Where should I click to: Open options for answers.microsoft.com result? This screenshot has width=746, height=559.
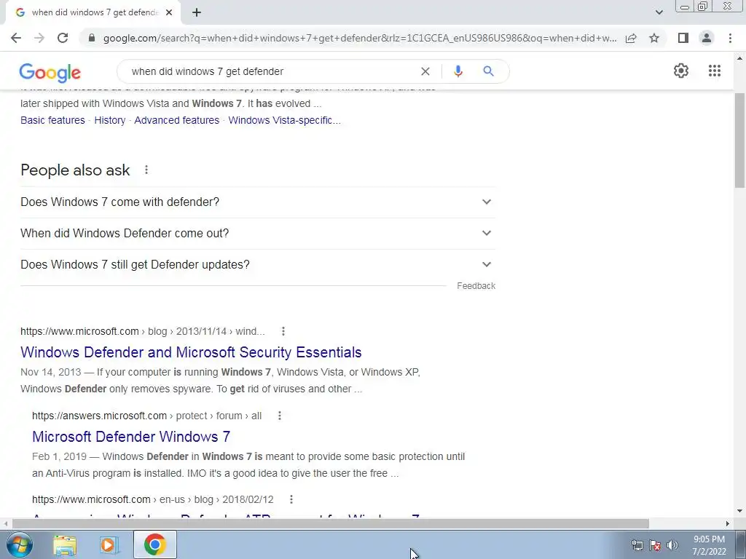point(279,416)
